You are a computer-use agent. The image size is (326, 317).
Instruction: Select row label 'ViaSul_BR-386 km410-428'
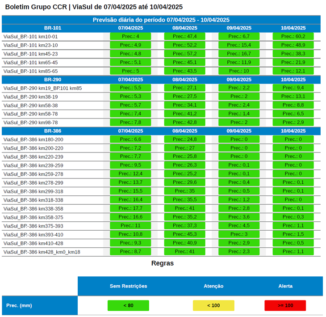click(x=33, y=243)
